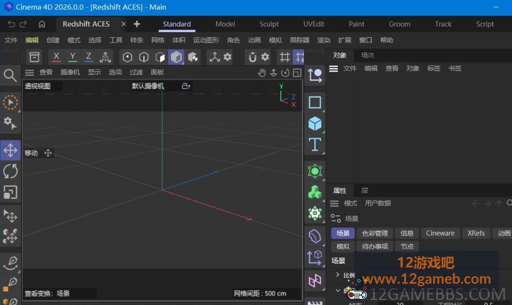
Task: Select the texture mode checkered cube icon
Action: coord(193,58)
